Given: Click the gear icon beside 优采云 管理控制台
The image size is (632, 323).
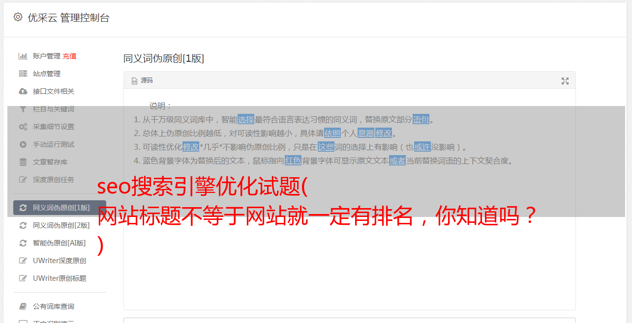Looking at the screenshot, I should 18,17.
